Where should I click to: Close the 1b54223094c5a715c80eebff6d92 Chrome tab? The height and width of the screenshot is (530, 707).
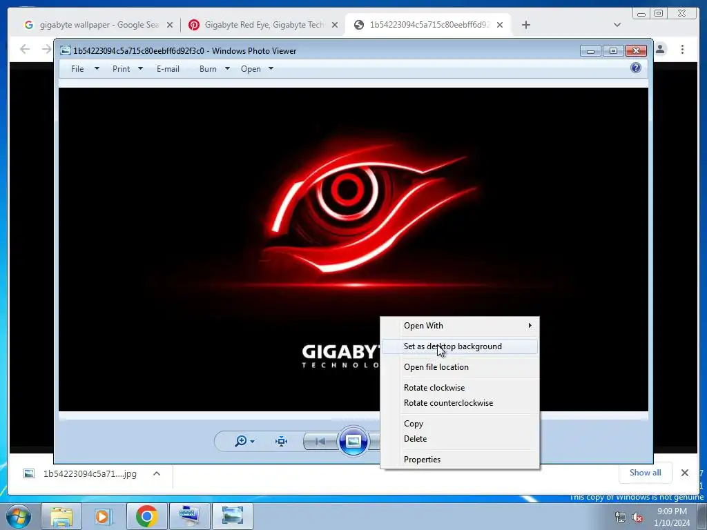pyautogui.click(x=500, y=26)
